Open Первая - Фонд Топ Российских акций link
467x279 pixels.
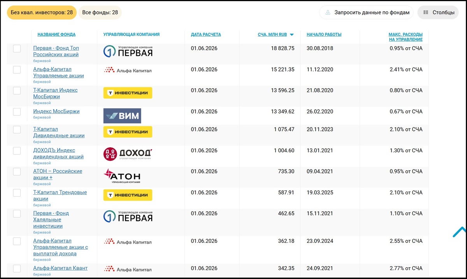pos(56,51)
